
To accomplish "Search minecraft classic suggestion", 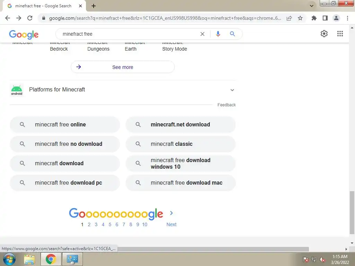I will [x=181, y=144].
